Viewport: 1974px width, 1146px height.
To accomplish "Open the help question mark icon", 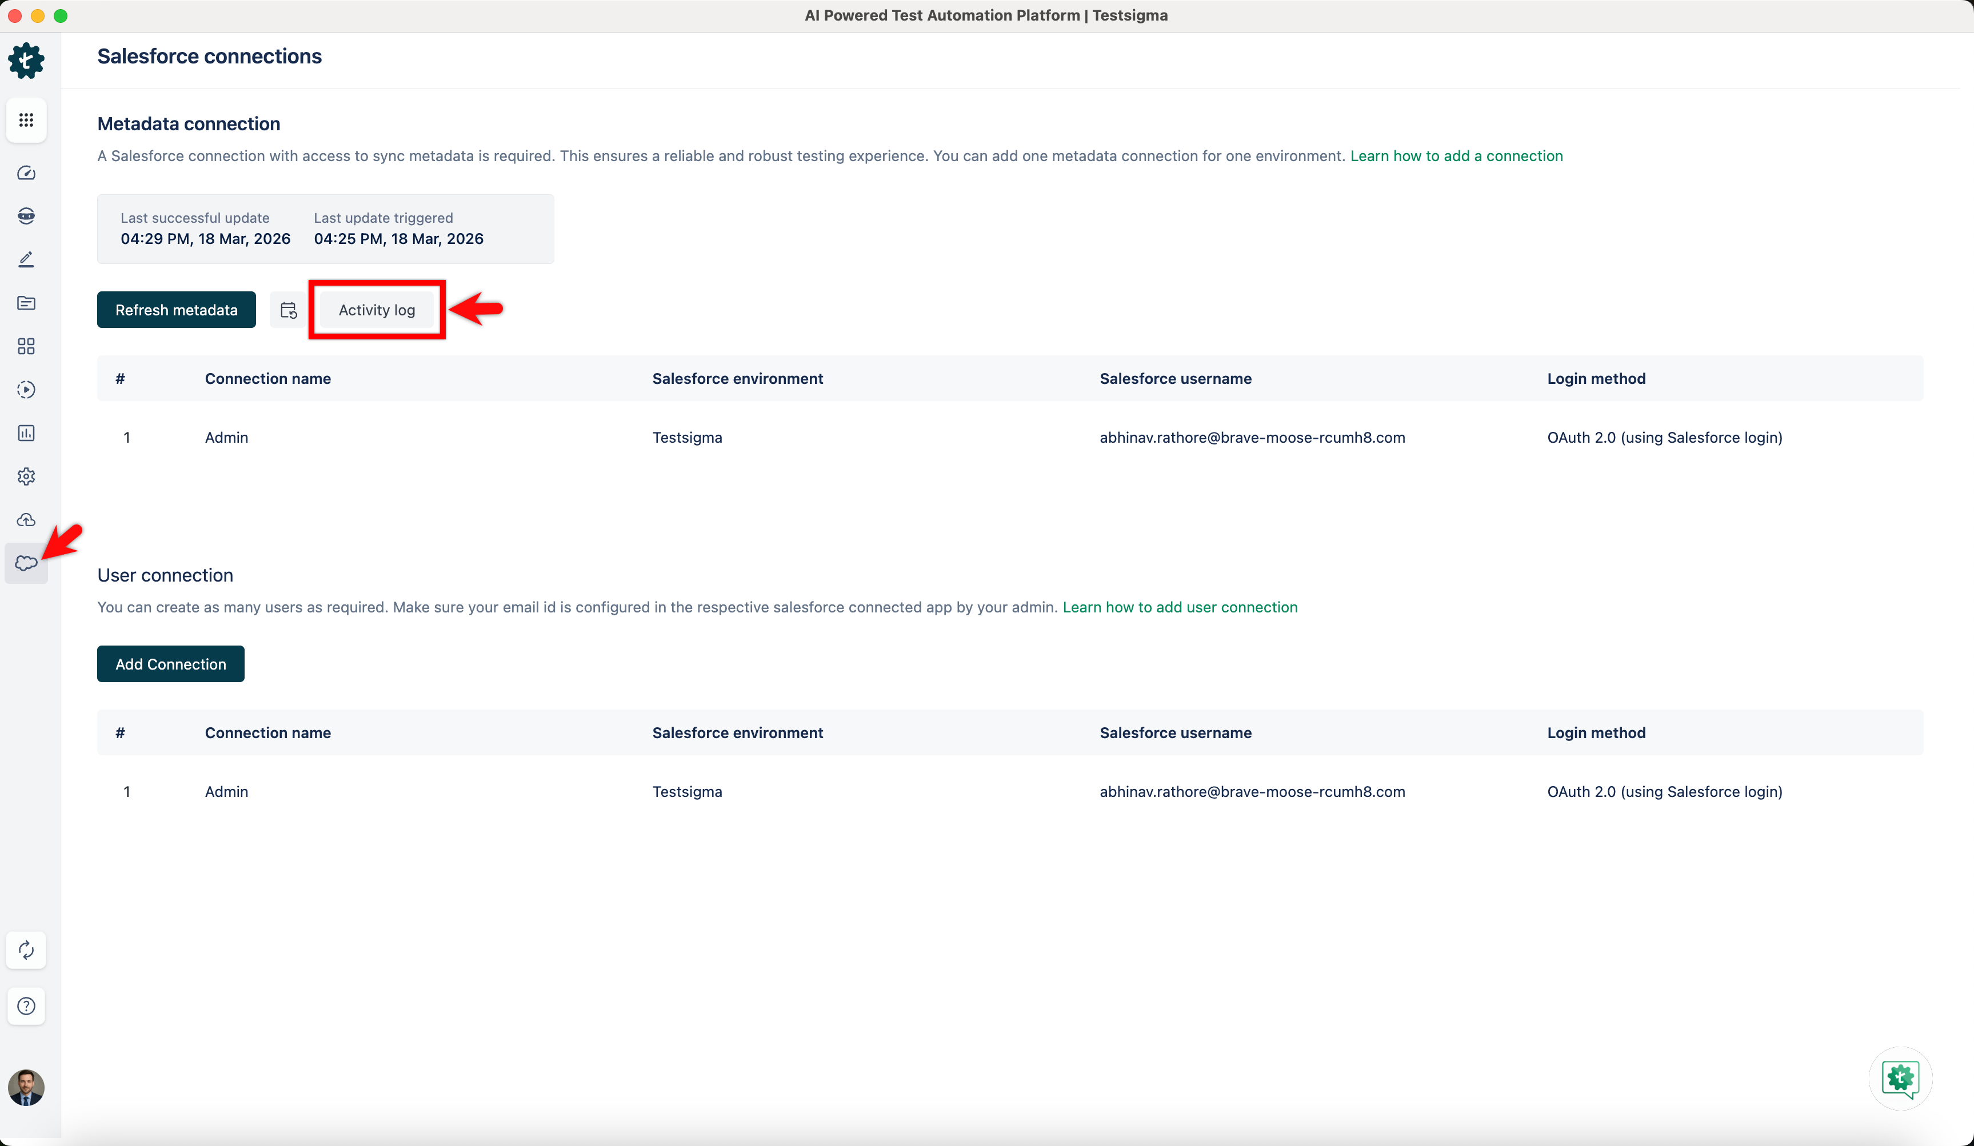I will coord(26,1006).
